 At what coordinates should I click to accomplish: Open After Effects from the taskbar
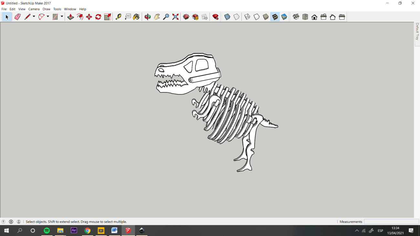(x=74, y=231)
